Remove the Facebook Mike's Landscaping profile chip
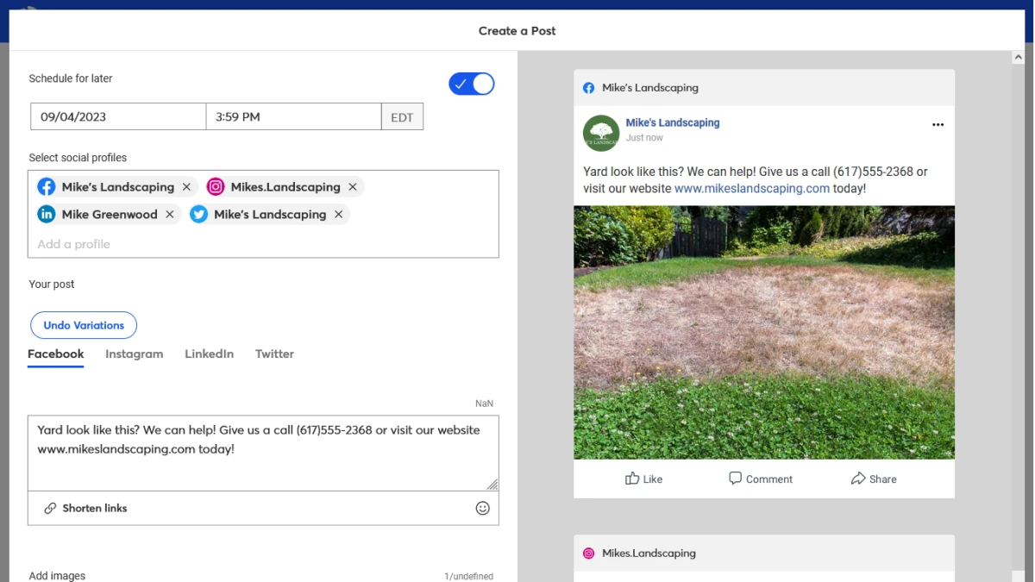This screenshot has height=582, width=1035. coord(186,187)
